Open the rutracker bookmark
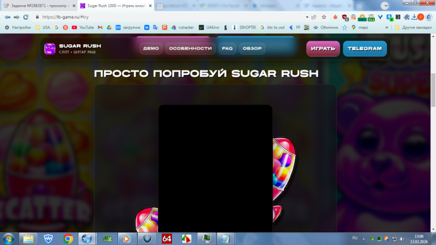 point(182,27)
